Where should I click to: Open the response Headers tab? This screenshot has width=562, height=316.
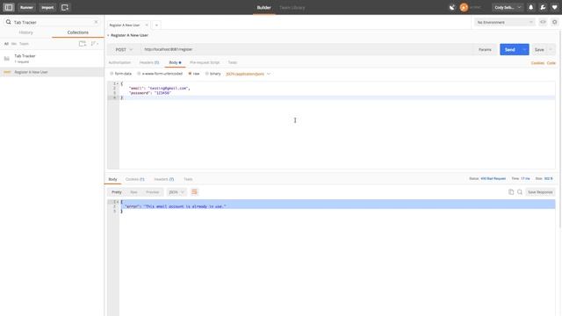click(x=164, y=179)
